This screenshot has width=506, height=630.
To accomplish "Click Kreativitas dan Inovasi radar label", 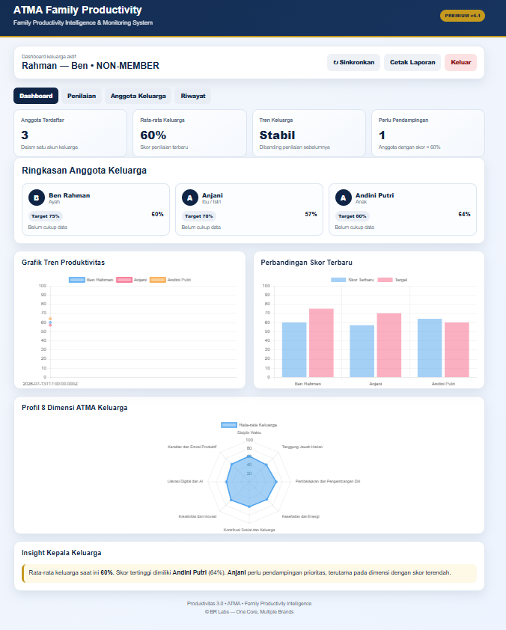I will tap(198, 516).
